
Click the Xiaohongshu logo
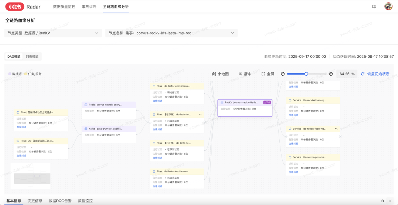pyautogui.click(x=15, y=7)
